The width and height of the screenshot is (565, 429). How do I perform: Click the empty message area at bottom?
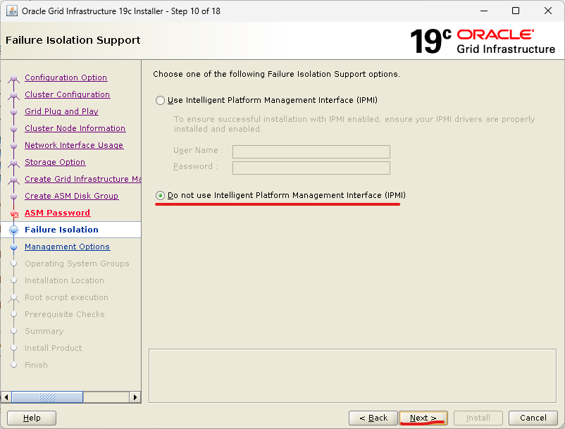coord(352,375)
